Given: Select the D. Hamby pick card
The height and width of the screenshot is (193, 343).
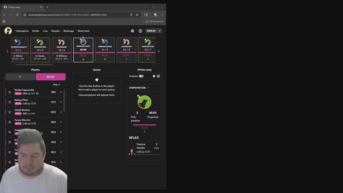Looking at the screenshot, I should (x=40, y=50).
